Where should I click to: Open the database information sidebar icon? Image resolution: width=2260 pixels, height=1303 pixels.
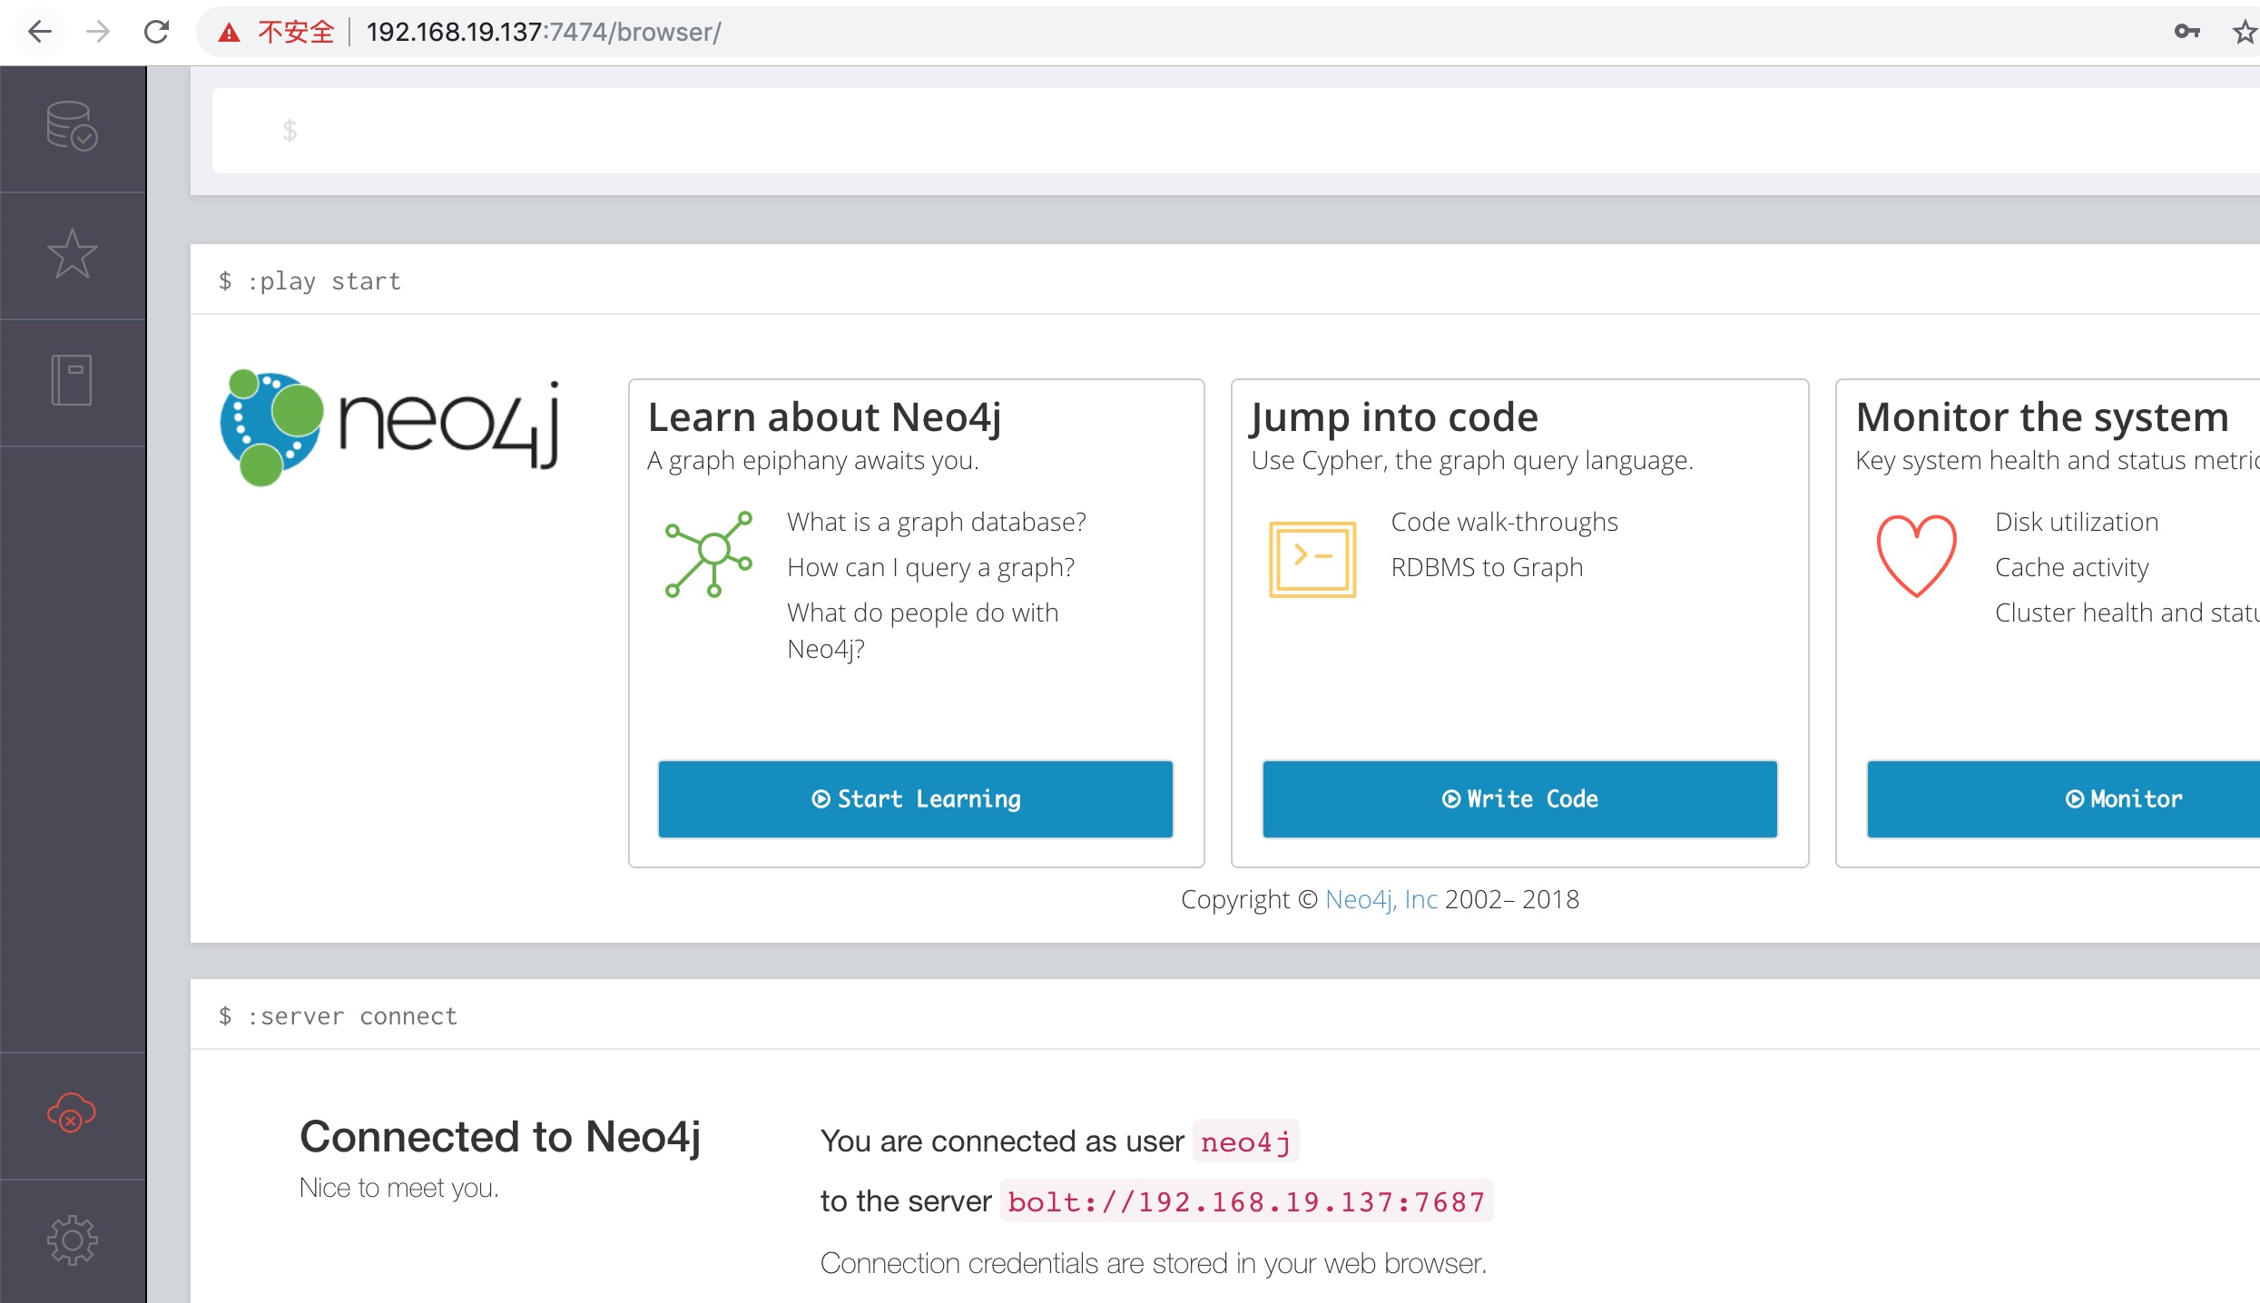coord(72,126)
